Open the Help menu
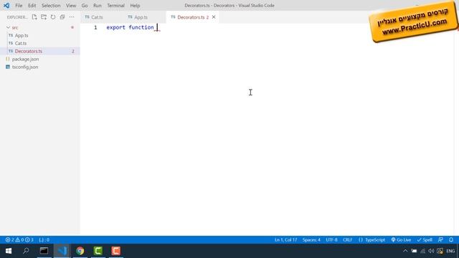459x258 pixels. [135, 6]
